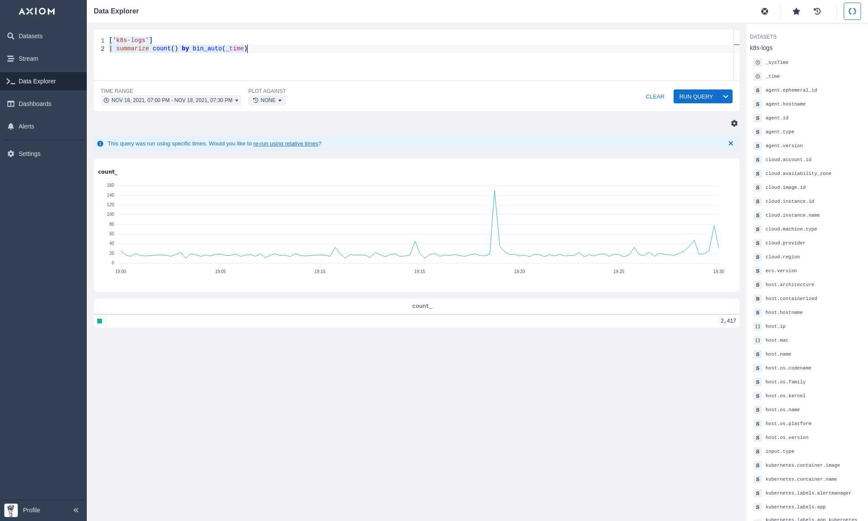The width and height of the screenshot is (868, 521).
Task: Dismiss the relative times info banner
Action: pos(731,143)
